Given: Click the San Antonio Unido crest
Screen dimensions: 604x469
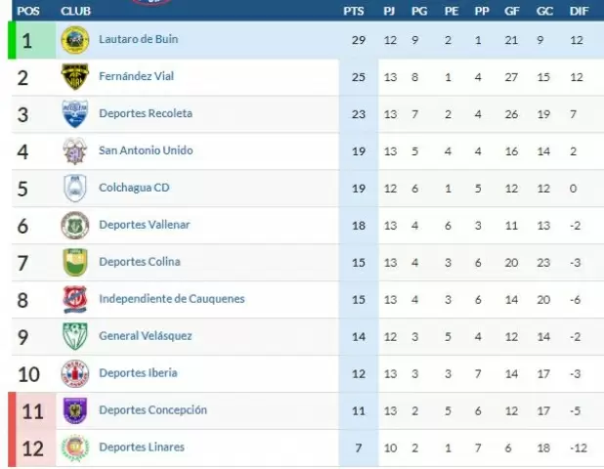Looking at the screenshot, I should 75,150.
